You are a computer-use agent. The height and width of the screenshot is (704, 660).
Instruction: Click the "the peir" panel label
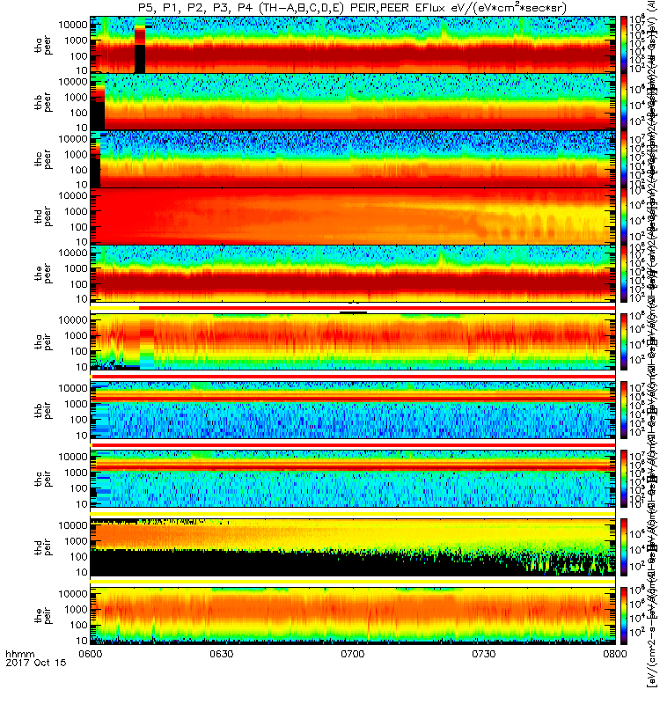coord(43,615)
